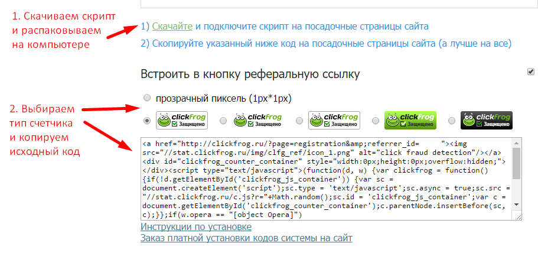Screen dimensions: 538x272
Task: Click the third white ClickFrog badge image
Action: pyautogui.click(x=334, y=120)
